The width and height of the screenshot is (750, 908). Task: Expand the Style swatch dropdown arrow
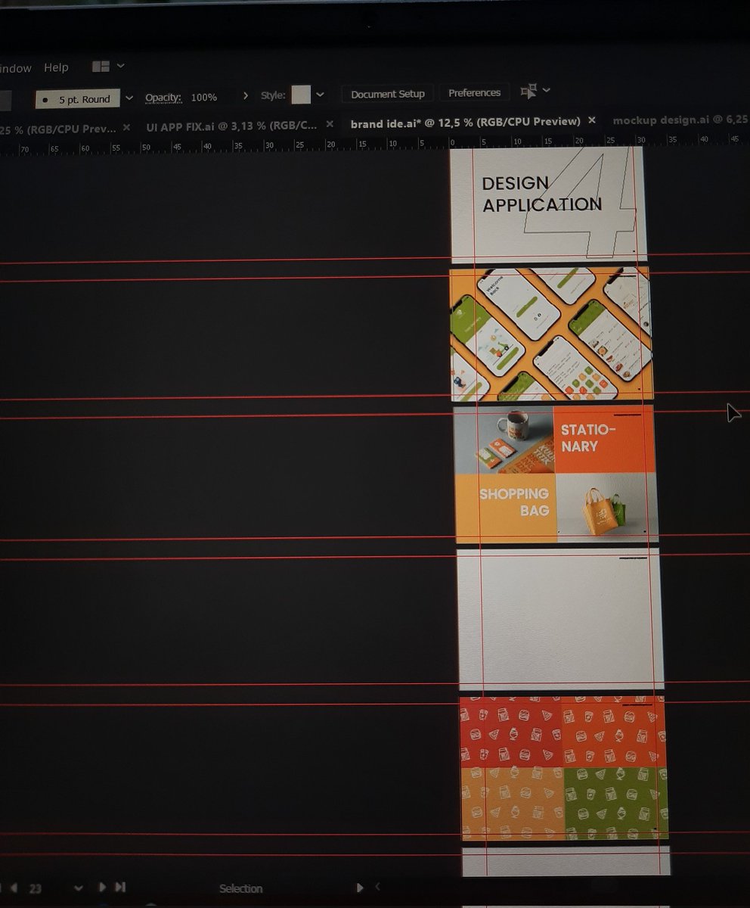[320, 95]
